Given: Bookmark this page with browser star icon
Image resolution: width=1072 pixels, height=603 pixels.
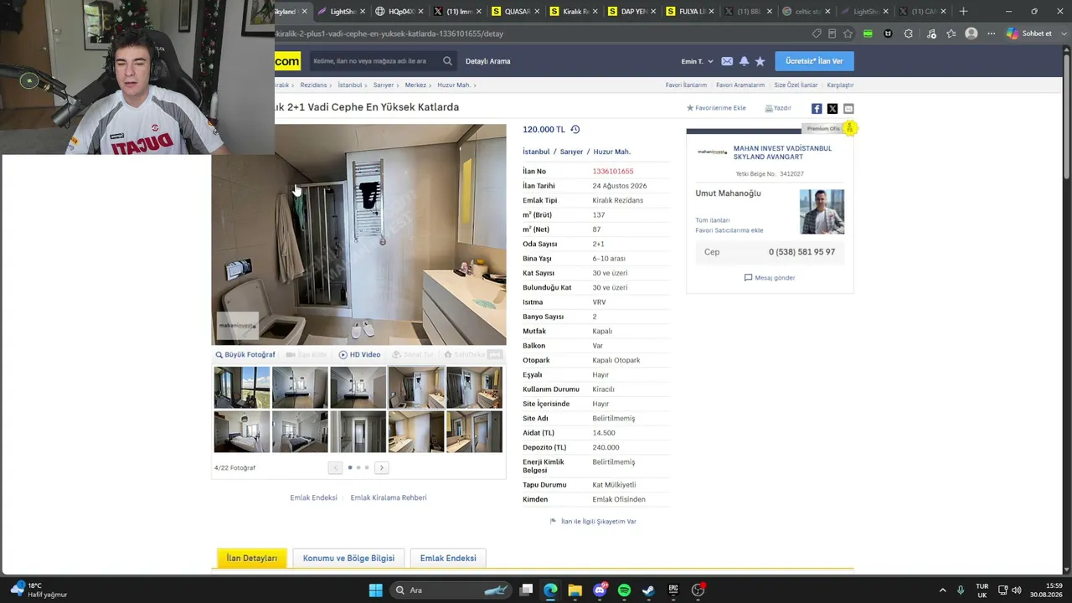Looking at the screenshot, I should click(x=848, y=33).
